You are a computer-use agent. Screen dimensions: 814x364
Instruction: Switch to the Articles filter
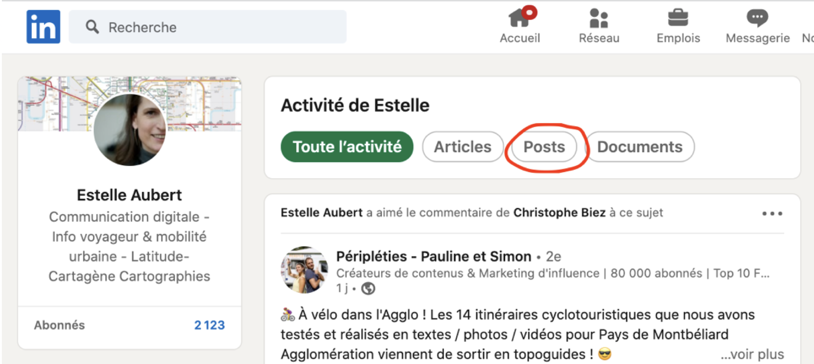point(462,147)
